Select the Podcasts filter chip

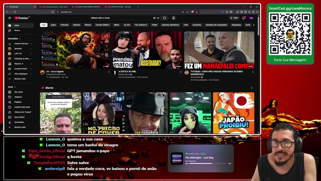pyautogui.click(x=64, y=25)
